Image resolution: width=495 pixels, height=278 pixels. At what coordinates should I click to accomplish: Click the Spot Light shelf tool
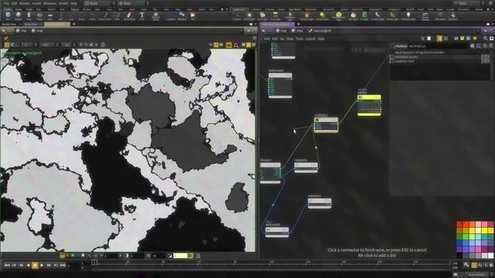[x=262, y=15]
